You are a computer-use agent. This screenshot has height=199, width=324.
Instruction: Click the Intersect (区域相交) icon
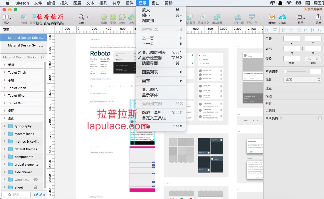tap(203, 17)
